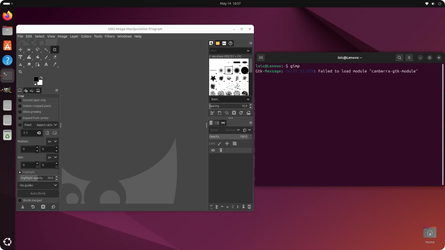The width and height of the screenshot is (445, 250).
Task: Swap foreground and background colors
Action: [41, 78]
